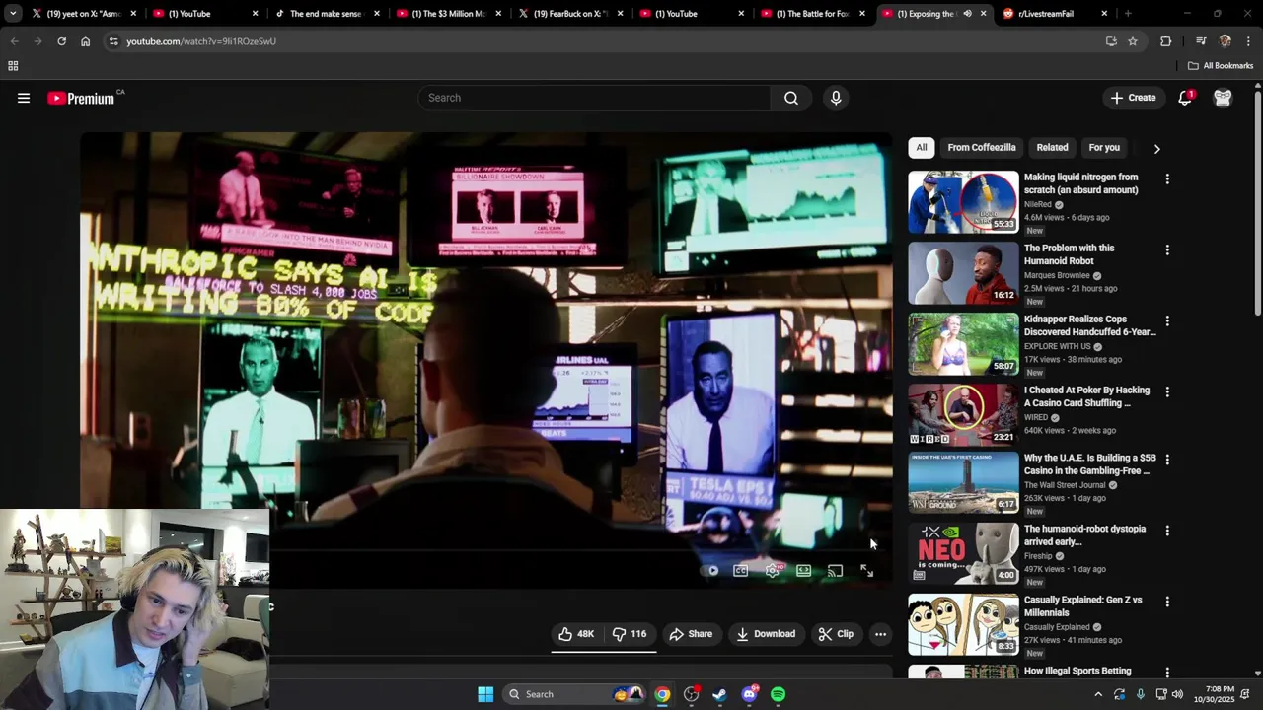
Task: Open Discord from the taskbar
Action: 749,694
